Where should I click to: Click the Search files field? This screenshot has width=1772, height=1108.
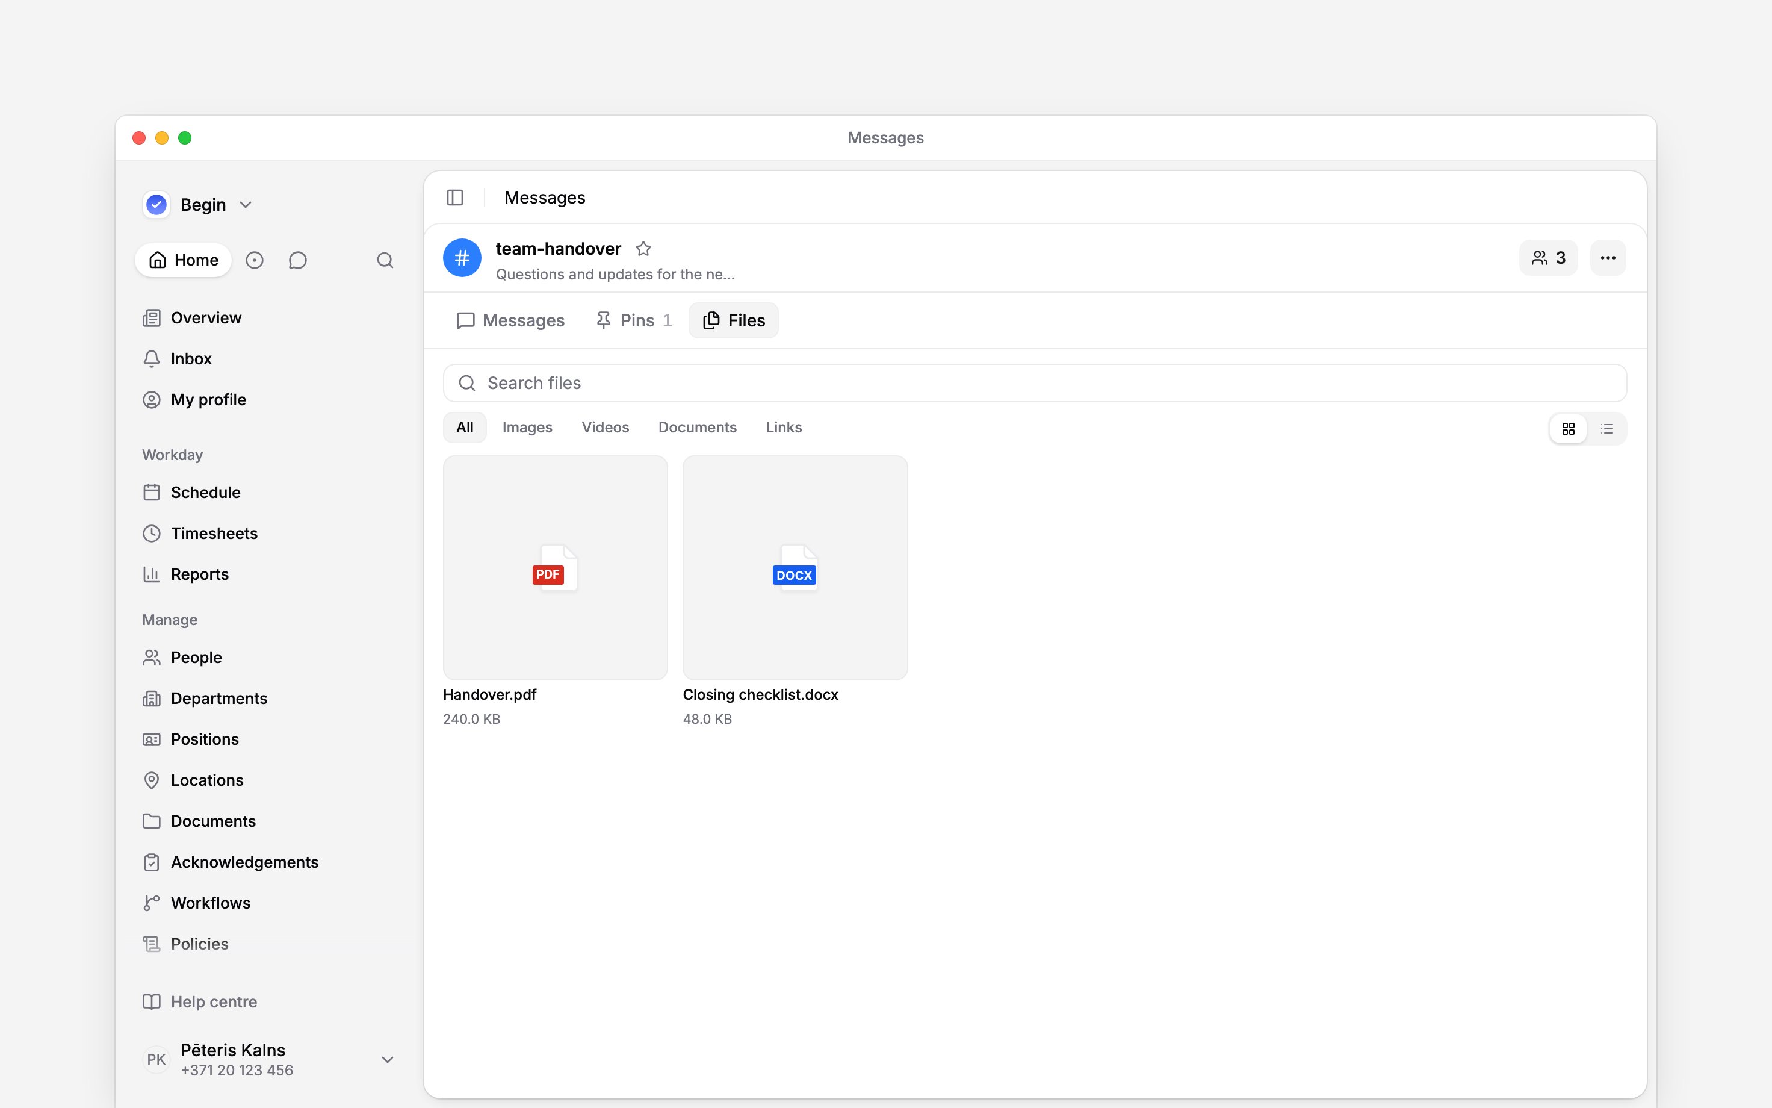pos(1035,383)
